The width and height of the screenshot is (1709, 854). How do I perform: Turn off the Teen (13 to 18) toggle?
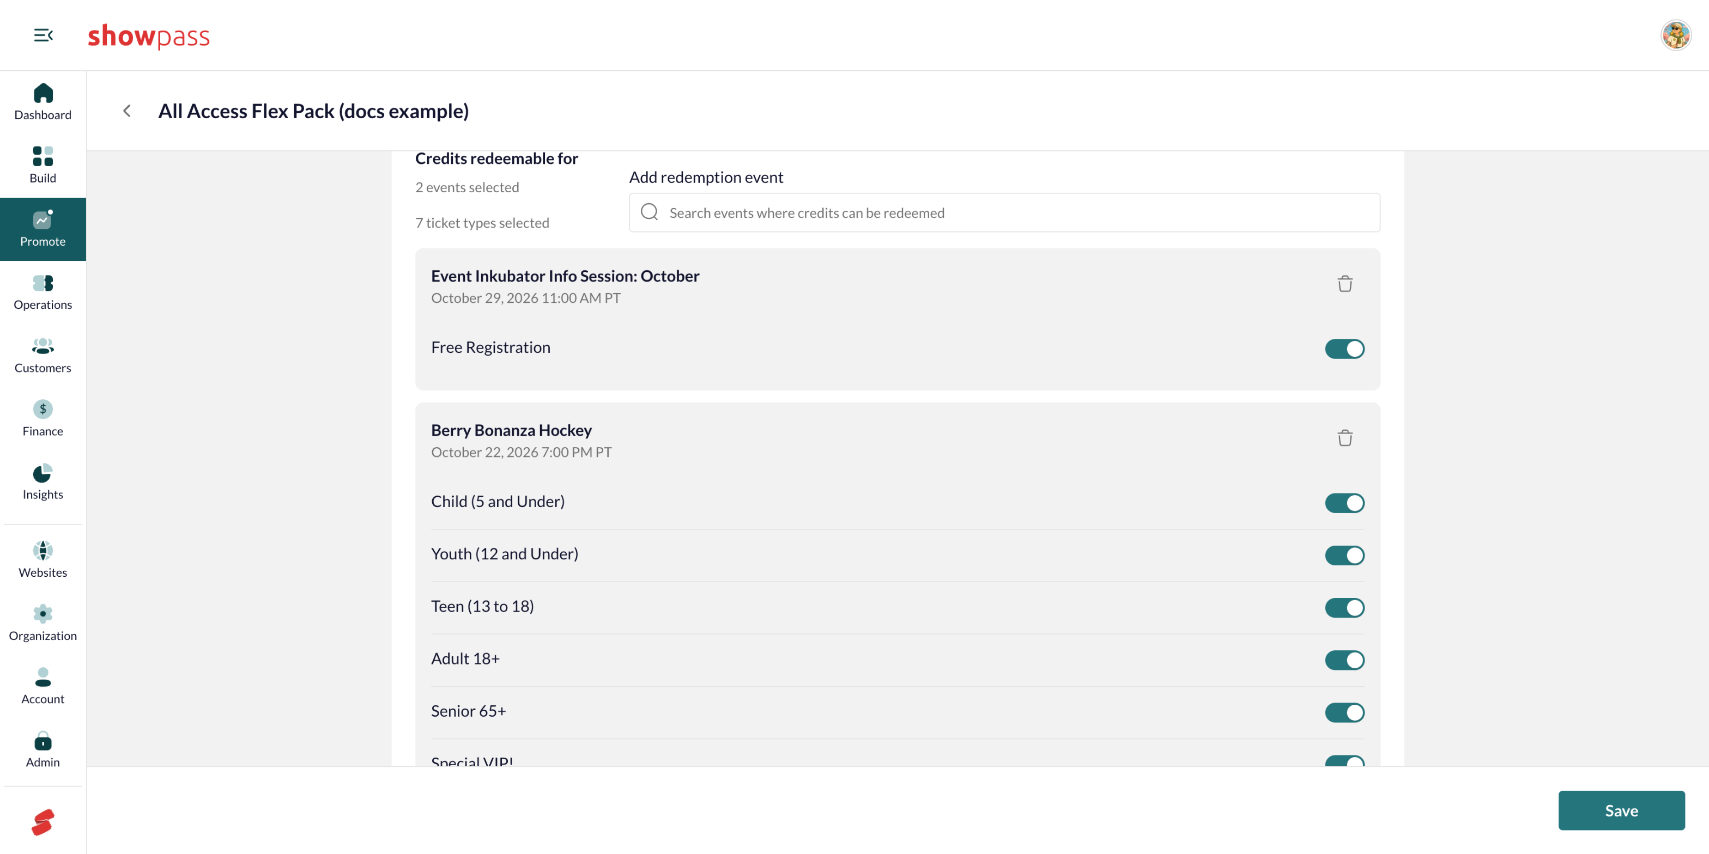pos(1344,607)
